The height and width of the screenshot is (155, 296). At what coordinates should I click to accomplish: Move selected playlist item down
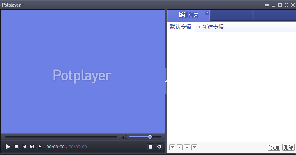click(x=187, y=148)
